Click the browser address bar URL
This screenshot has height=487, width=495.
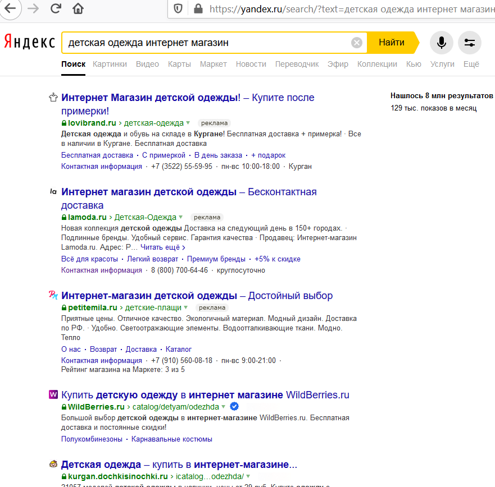[351, 9]
